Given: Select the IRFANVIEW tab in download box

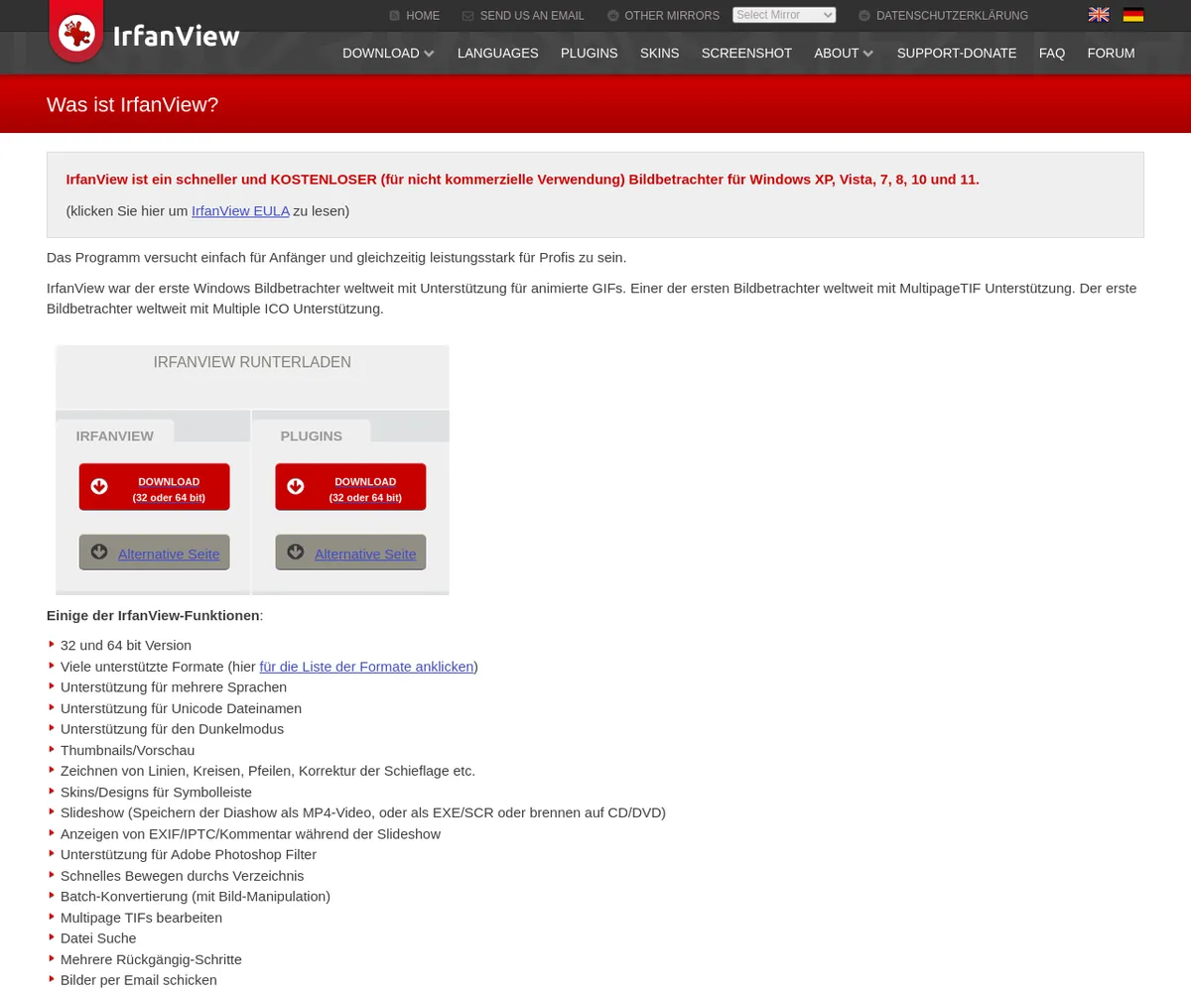Looking at the screenshot, I should pos(114,435).
